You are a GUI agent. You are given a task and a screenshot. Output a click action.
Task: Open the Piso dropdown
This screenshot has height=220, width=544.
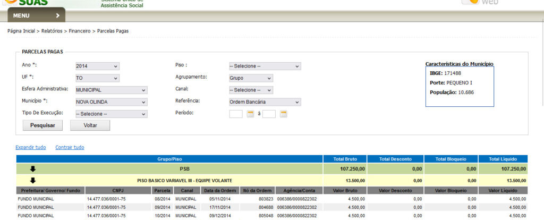point(265,66)
